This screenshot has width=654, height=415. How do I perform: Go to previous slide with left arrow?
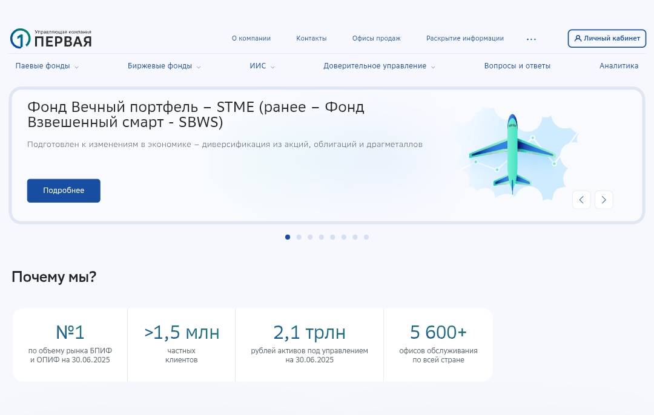click(581, 200)
